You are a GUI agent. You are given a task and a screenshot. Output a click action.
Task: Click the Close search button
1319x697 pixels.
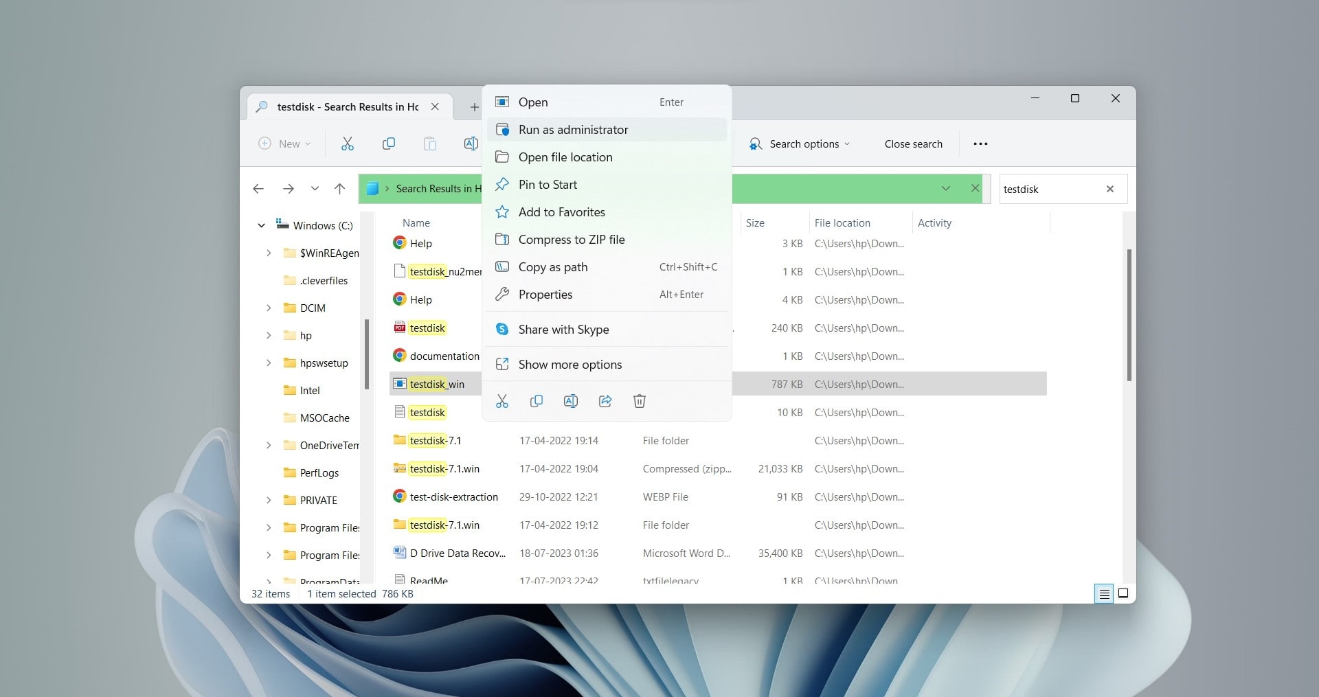coord(913,144)
